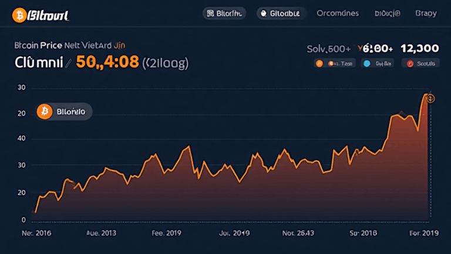This screenshot has height=254, width=451.
Task: Click the Bitcoin icon in chart legend badge
Action: click(x=44, y=111)
